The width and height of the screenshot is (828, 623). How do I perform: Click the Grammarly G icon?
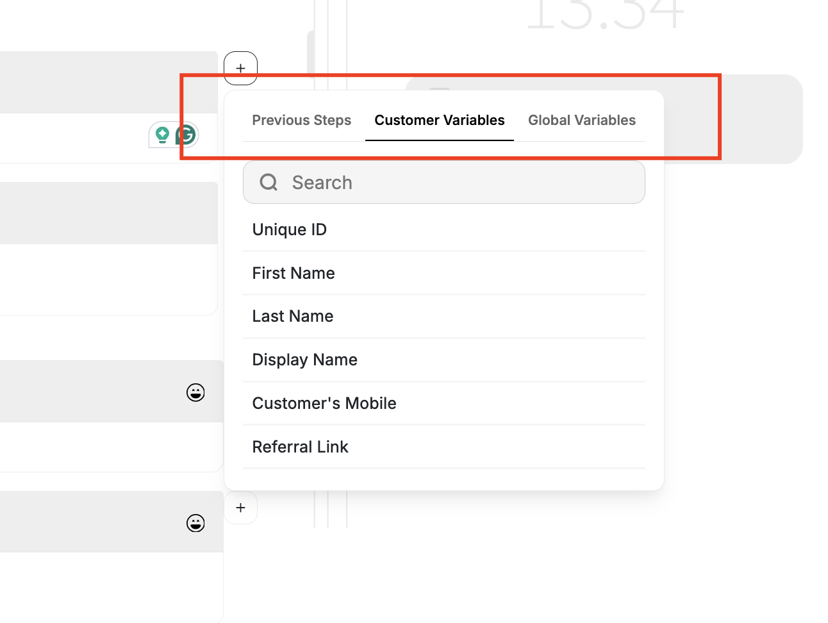point(186,135)
